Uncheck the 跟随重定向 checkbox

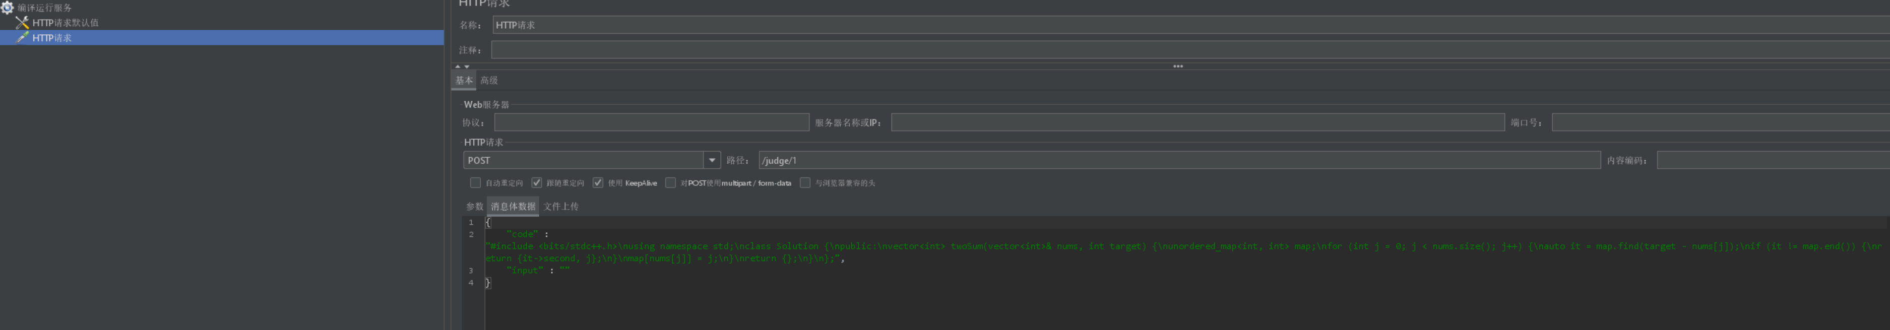pos(536,182)
